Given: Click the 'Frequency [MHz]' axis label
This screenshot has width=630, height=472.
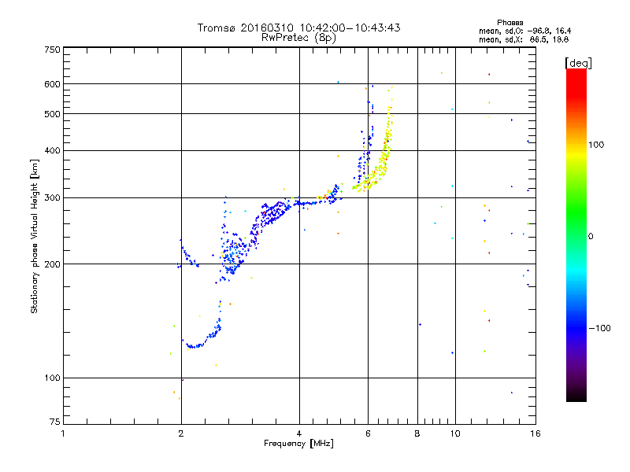Looking at the screenshot, I should coord(298,444).
